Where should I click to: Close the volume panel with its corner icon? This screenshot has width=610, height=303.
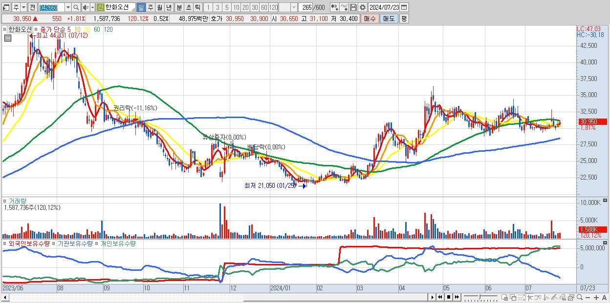pyautogui.click(x=606, y=201)
